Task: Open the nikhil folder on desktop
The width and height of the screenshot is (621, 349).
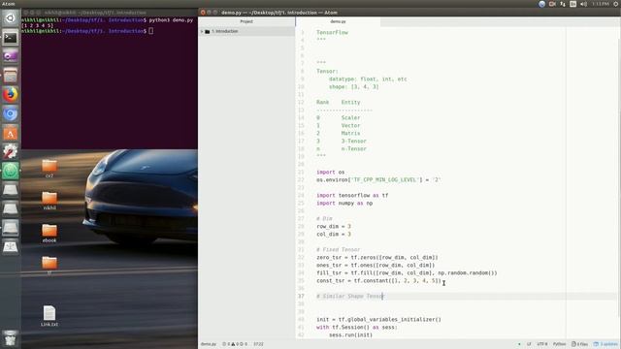Action: pyautogui.click(x=49, y=201)
